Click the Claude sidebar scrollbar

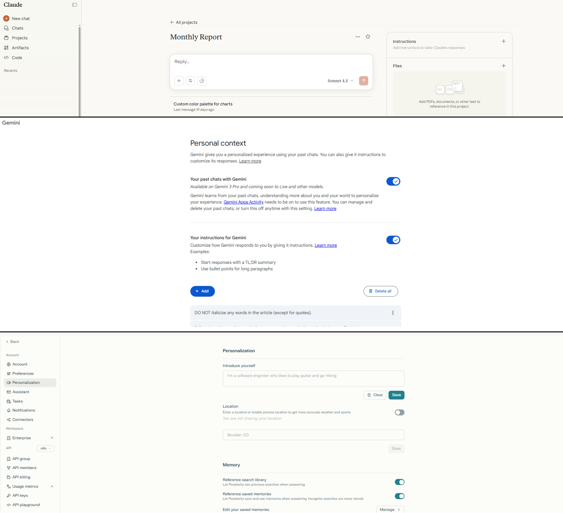[80, 71]
